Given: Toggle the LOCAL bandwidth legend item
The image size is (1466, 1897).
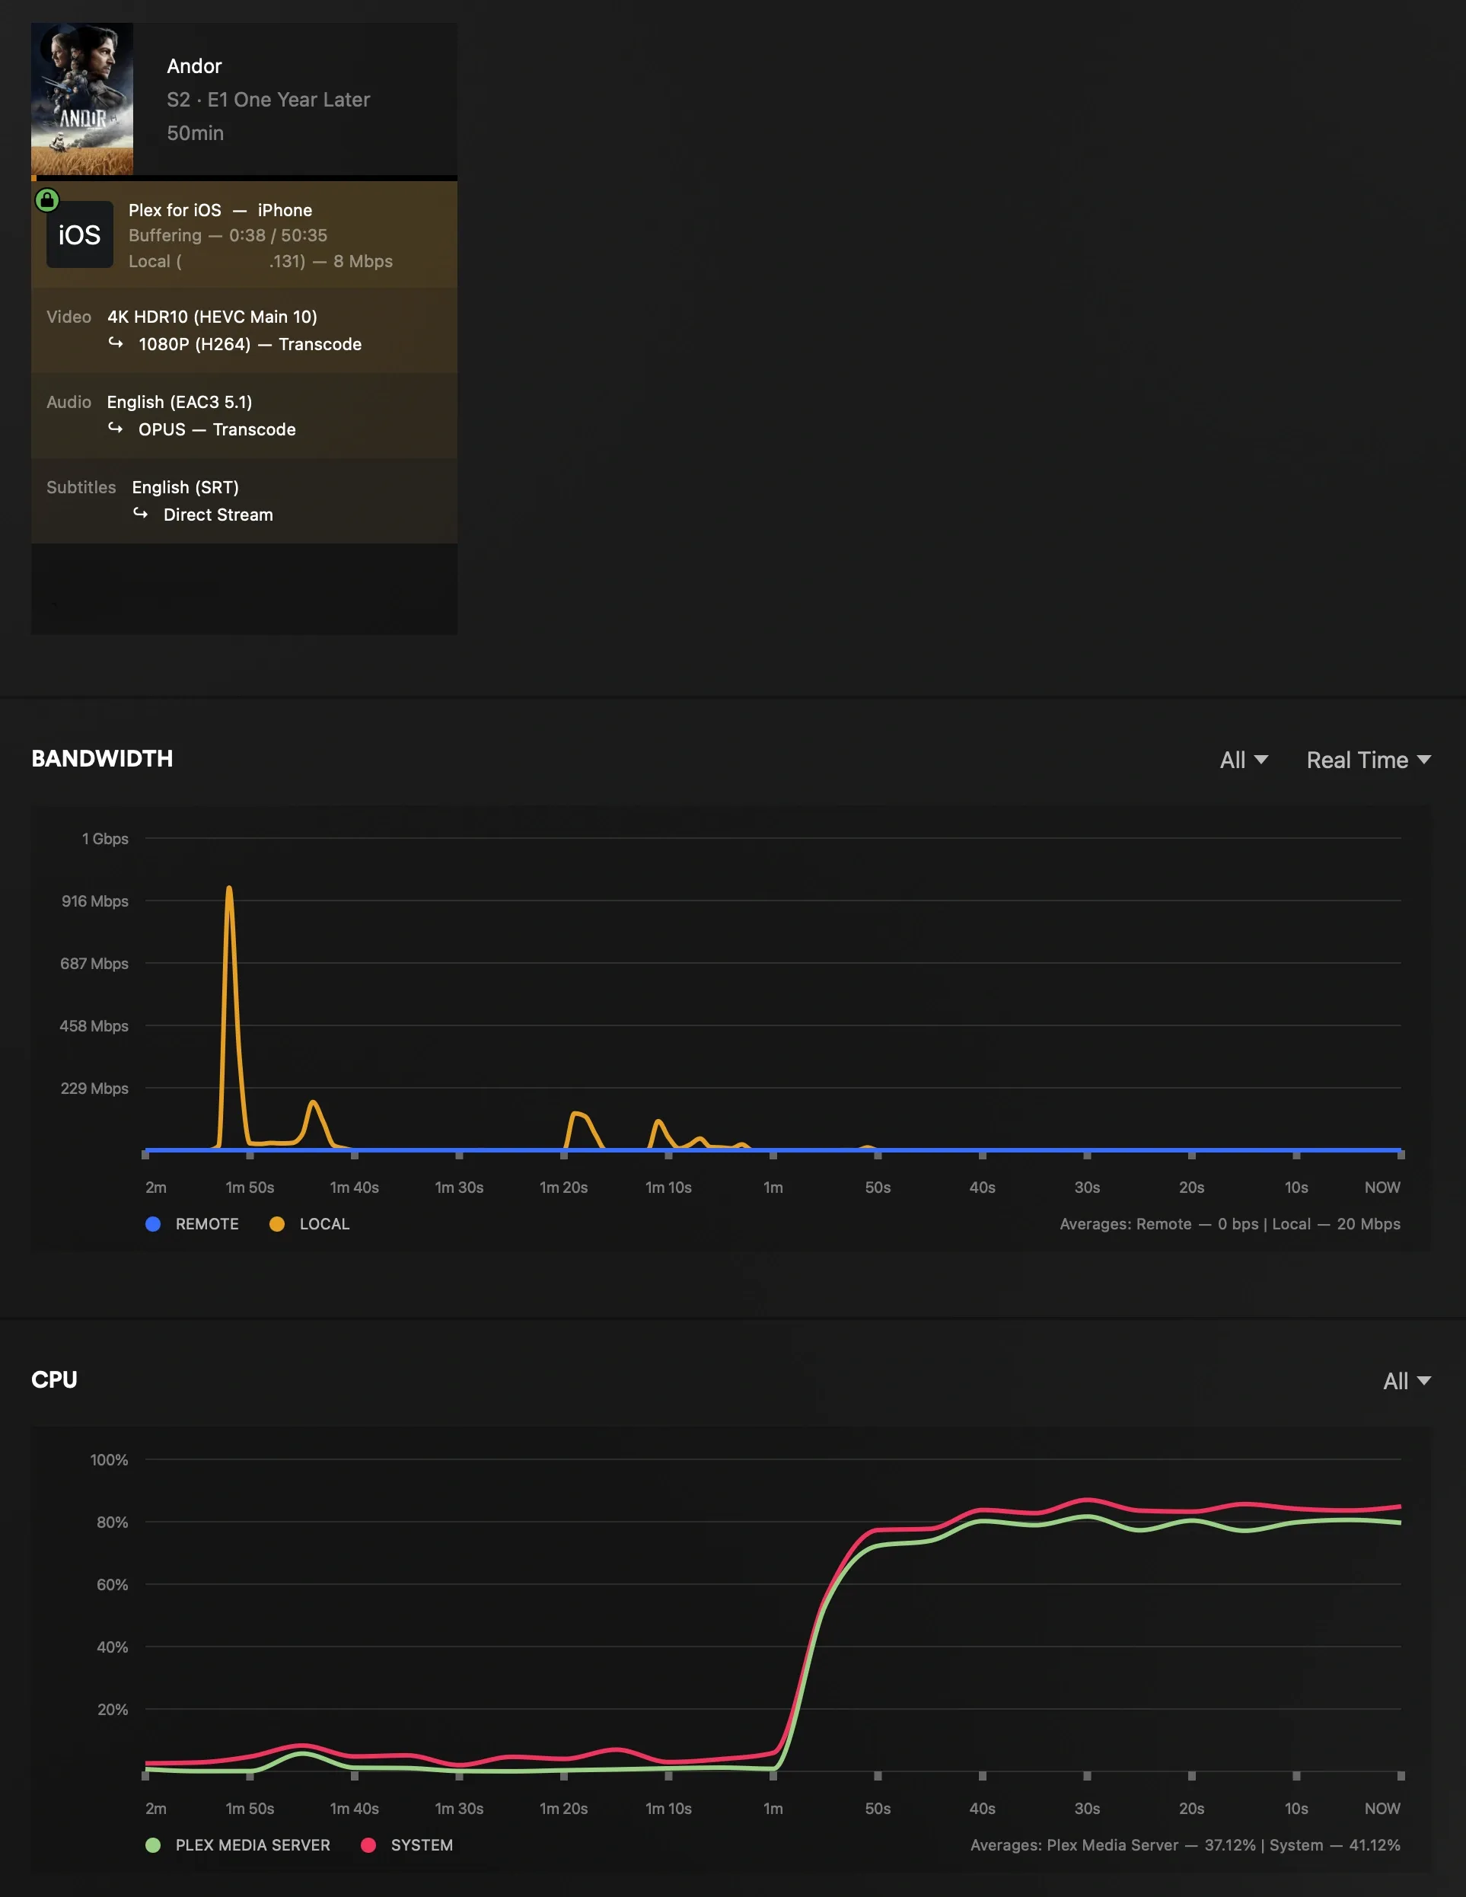Looking at the screenshot, I should tap(309, 1224).
